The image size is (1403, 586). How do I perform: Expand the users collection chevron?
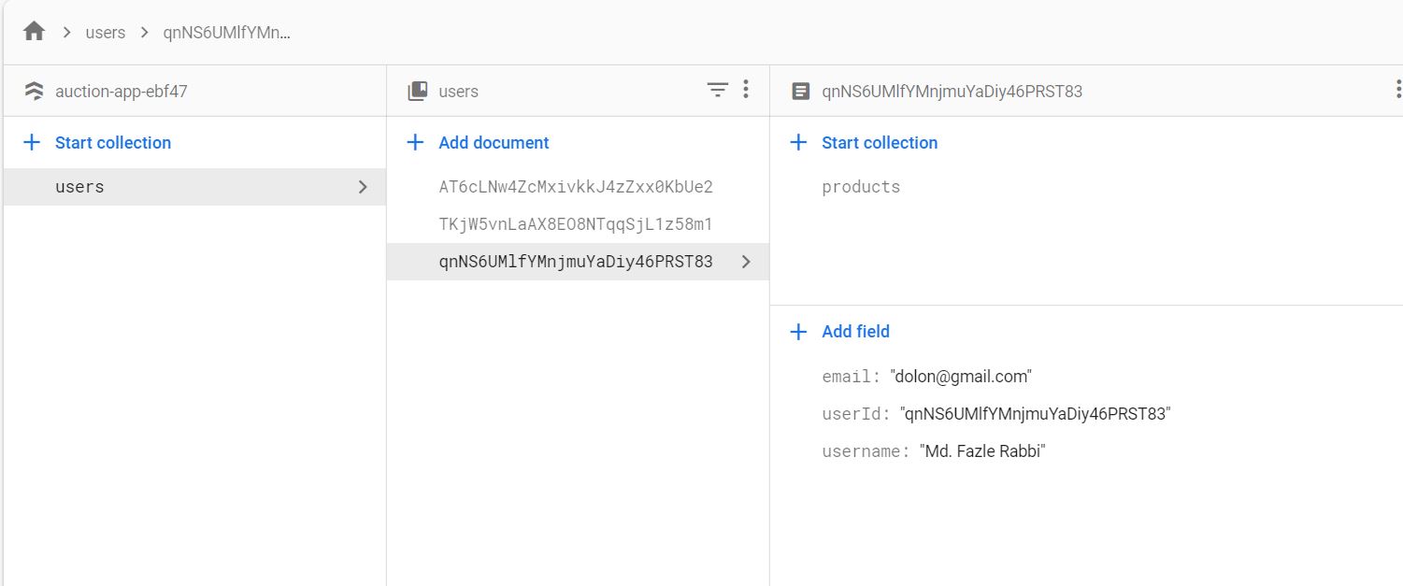pos(363,187)
